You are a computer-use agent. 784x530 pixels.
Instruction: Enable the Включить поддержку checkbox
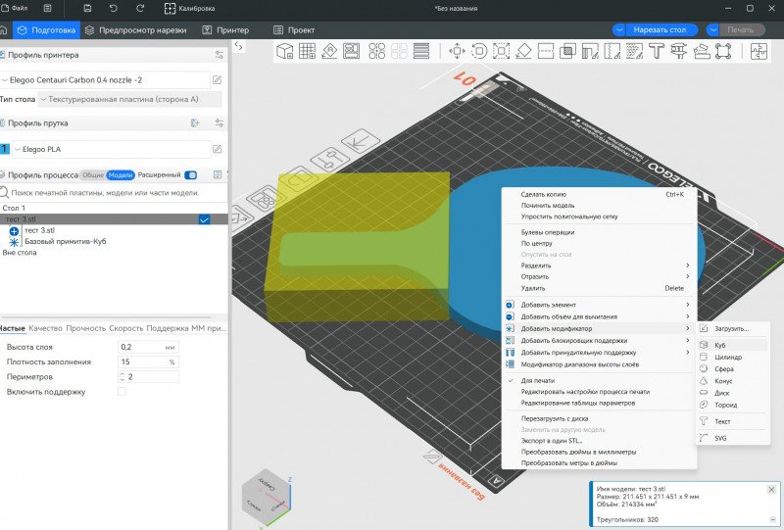(x=122, y=392)
